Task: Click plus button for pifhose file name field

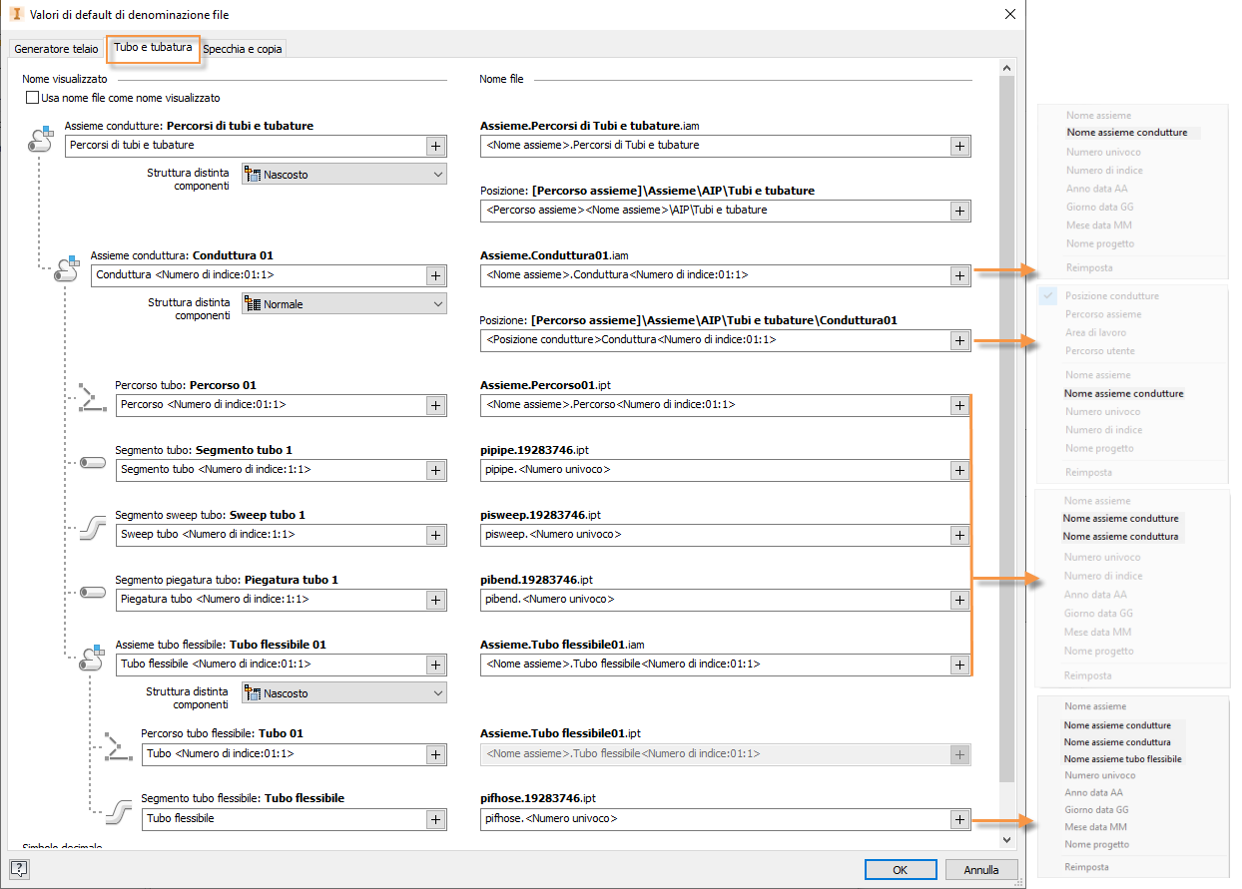Action: (x=958, y=819)
